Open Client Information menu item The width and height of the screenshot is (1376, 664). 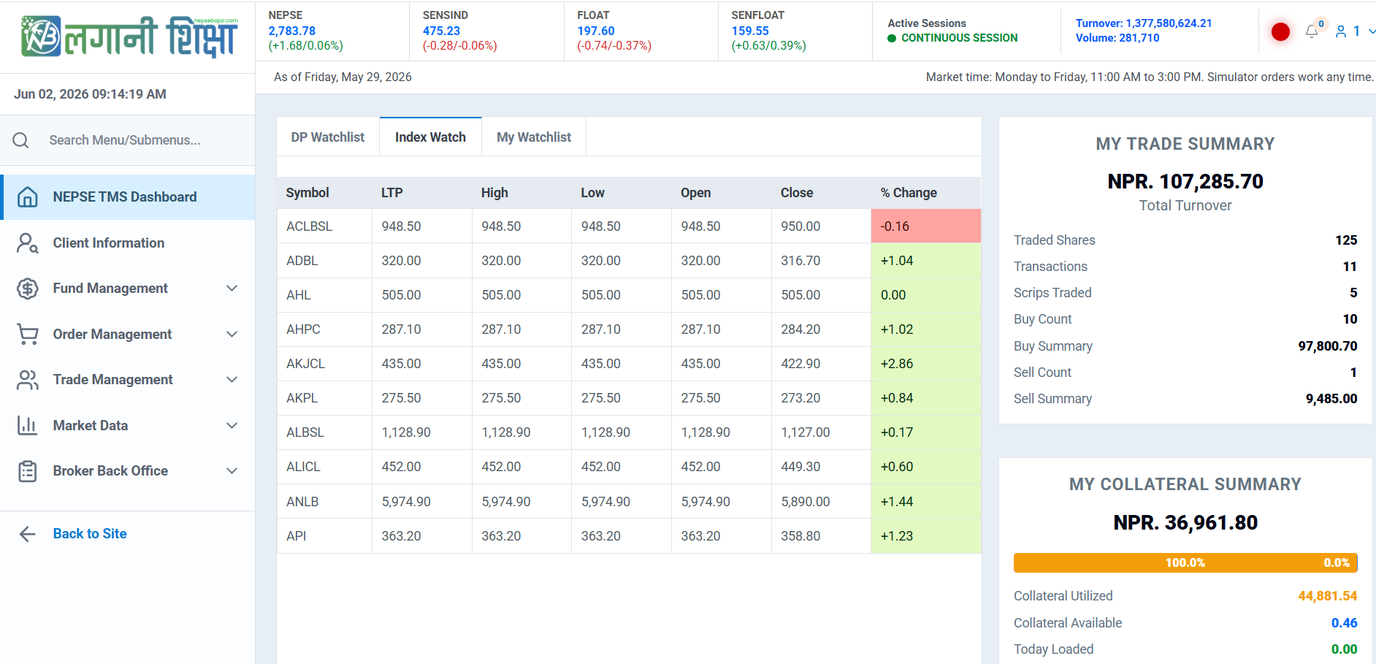pos(128,243)
